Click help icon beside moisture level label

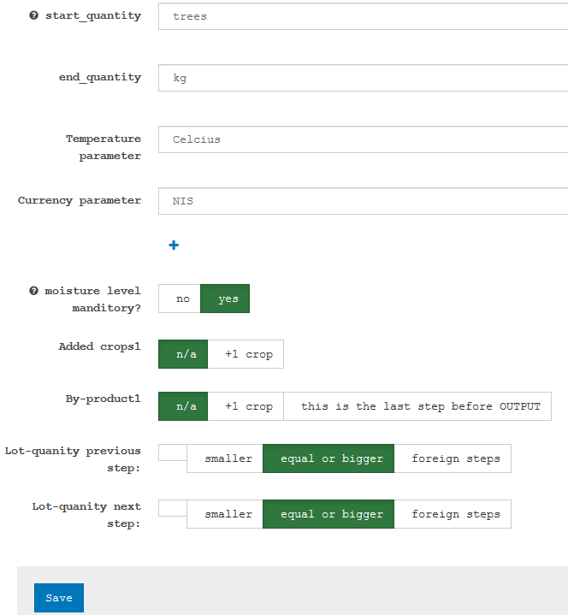tap(33, 291)
